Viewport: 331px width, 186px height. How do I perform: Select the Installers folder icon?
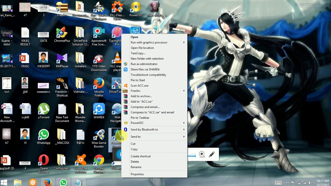click(x=80, y=60)
